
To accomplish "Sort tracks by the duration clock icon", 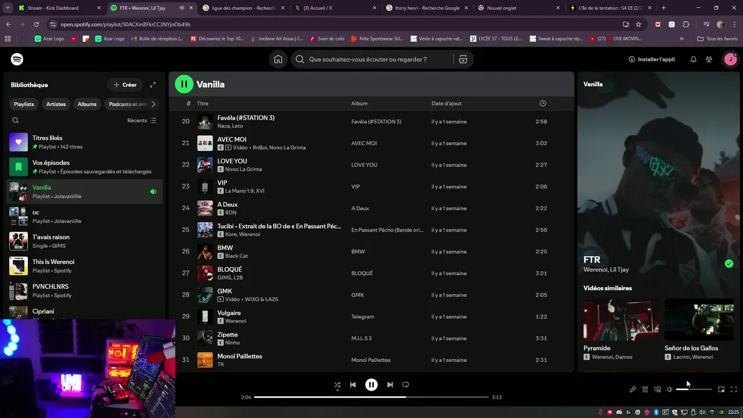I will (543, 103).
